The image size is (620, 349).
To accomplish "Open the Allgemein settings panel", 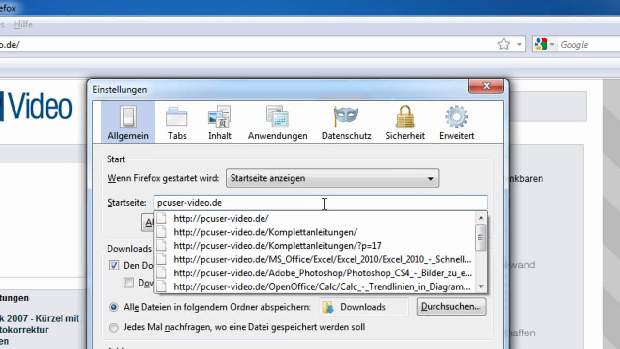I will pyautogui.click(x=128, y=122).
